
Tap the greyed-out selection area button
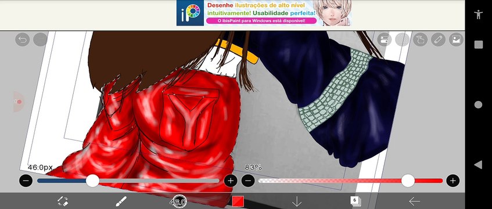pos(403,39)
